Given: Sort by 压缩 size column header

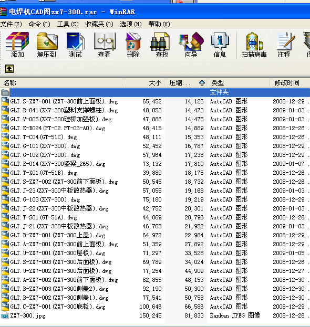Looking at the screenshot, I should point(186,83).
